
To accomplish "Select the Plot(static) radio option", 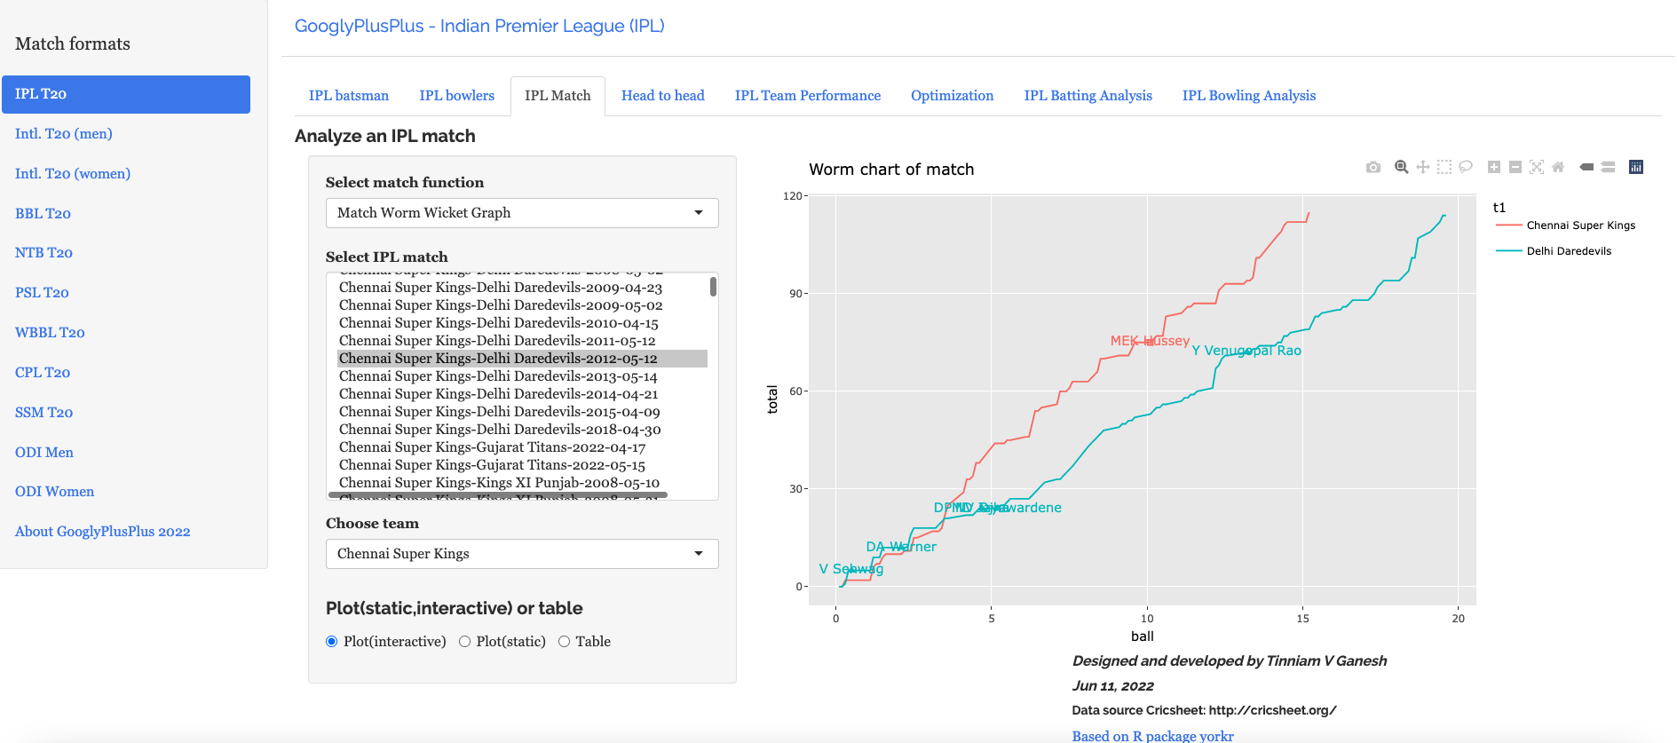I will 464,642.
